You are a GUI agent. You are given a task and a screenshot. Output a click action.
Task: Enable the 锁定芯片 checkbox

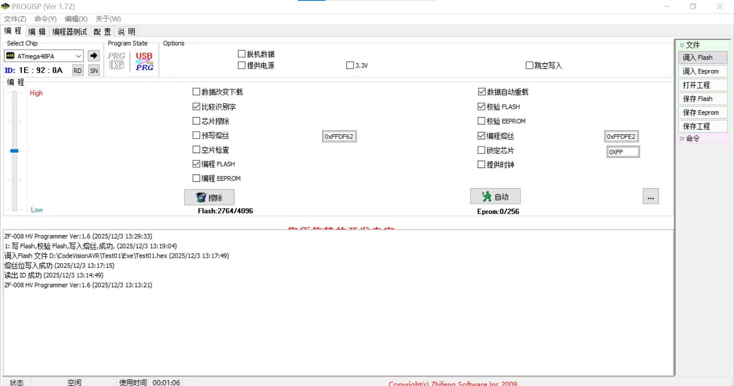tap(482, 150)
